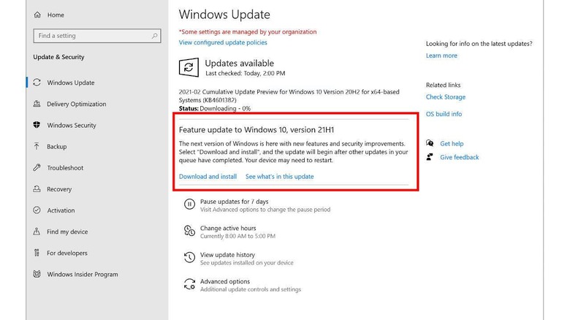Viewport: 570px width, 320px height.
Task: Click the Windows Update page heading
Action: [x=224, y=15]
